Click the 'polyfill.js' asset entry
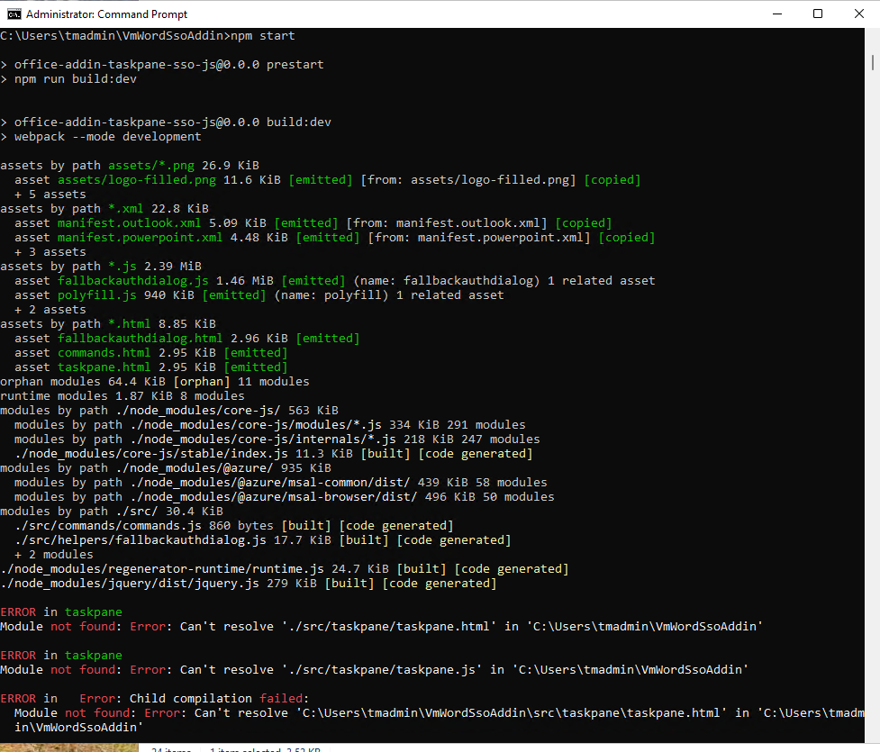Viewport: 880px width, 752px height. (97, 295)
